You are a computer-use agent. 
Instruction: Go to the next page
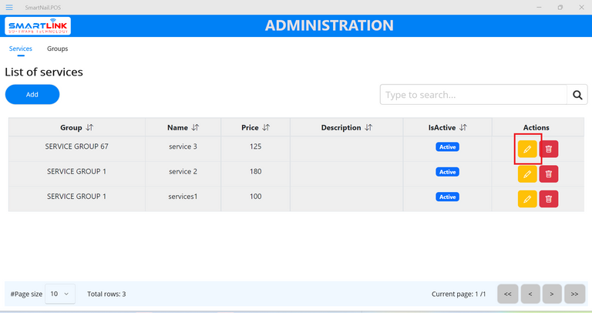coord(551,294)
